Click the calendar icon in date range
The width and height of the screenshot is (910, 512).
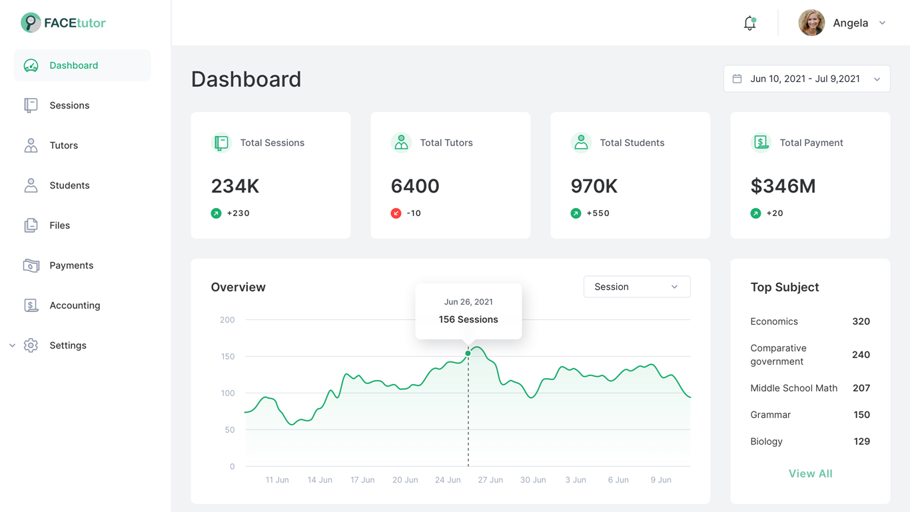coord(737,79)
